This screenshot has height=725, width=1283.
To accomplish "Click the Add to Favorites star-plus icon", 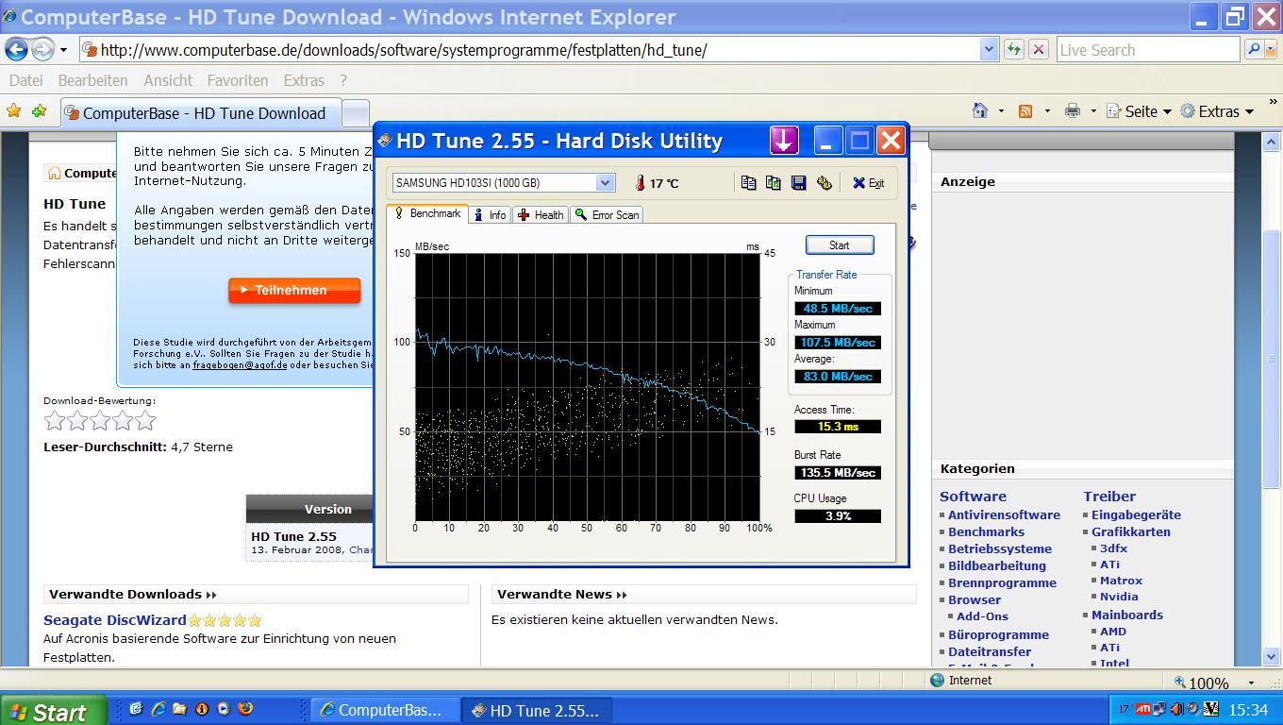I will point(39,111).
